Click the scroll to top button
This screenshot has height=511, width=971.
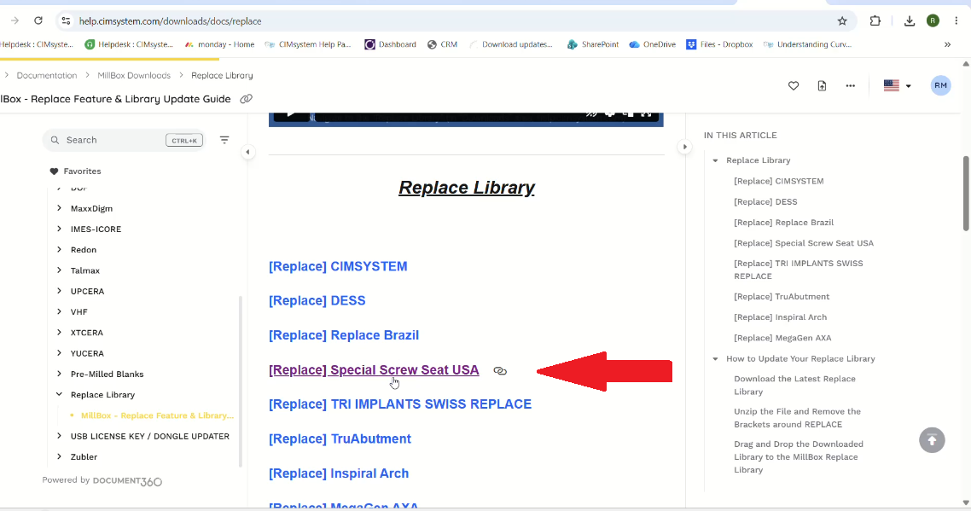(x=932, y=440)
